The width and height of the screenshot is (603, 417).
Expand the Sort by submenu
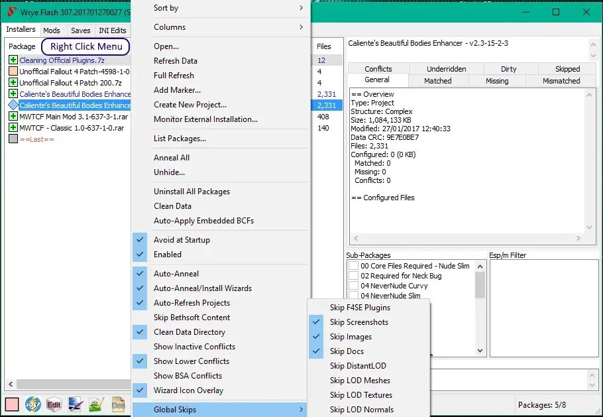[x=221, y=8]
